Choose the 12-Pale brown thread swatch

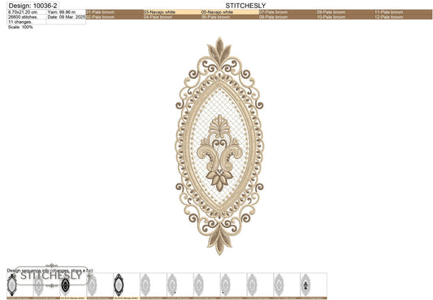[x=403, y=17]
